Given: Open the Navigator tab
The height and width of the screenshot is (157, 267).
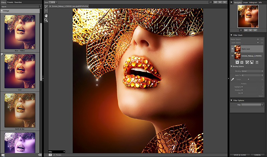Looking at the screenshot, I should (238, 2).
